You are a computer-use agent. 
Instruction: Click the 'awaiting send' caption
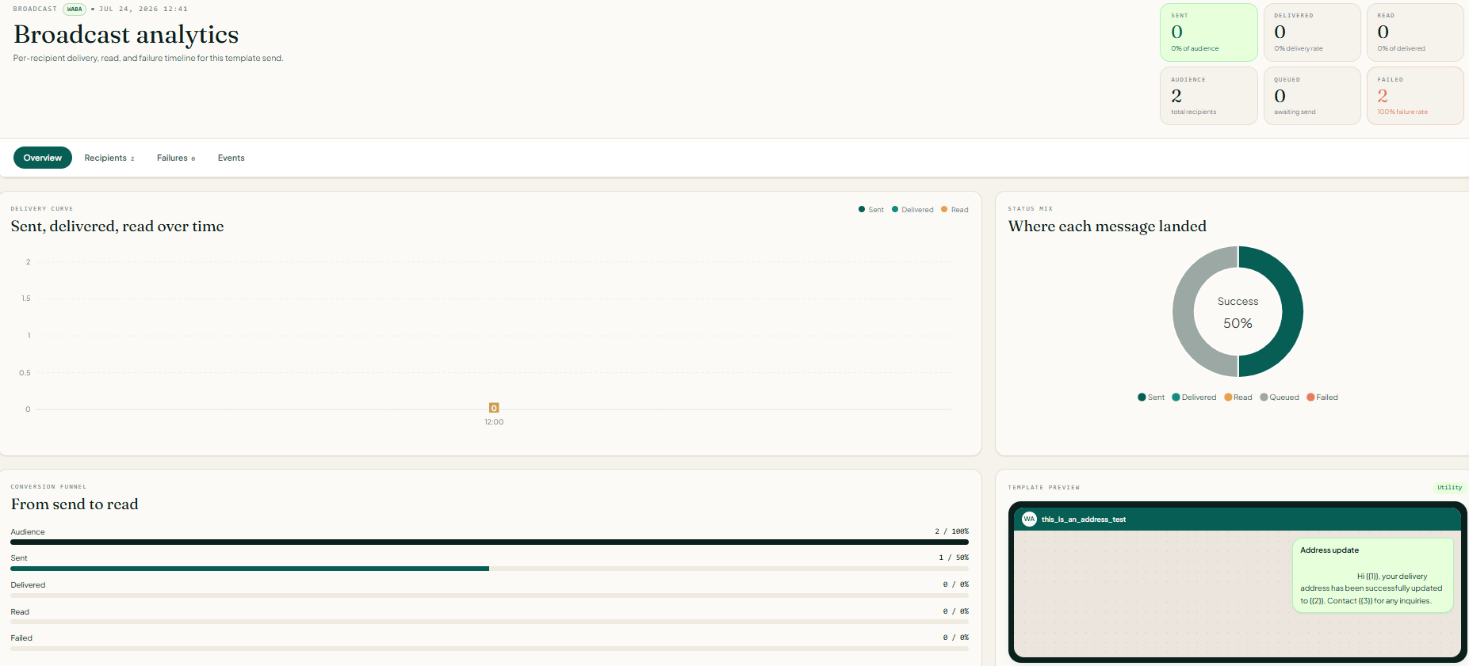[x=1295, y=112]
